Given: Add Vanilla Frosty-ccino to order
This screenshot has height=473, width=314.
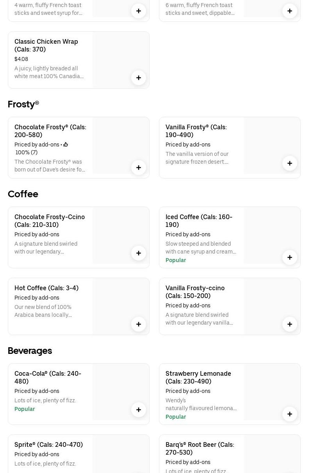Looking at the screenshot, I should tap(290, 324).
